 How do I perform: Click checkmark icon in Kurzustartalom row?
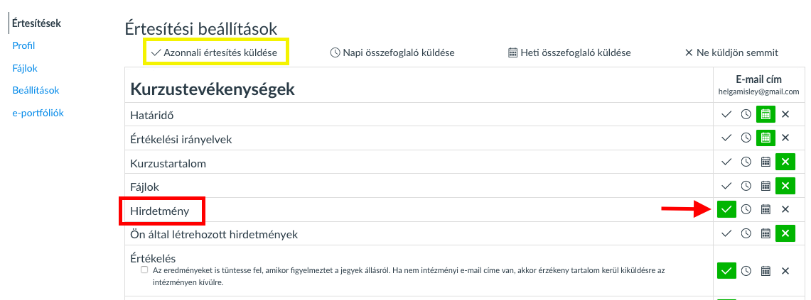tap(726, 162)
